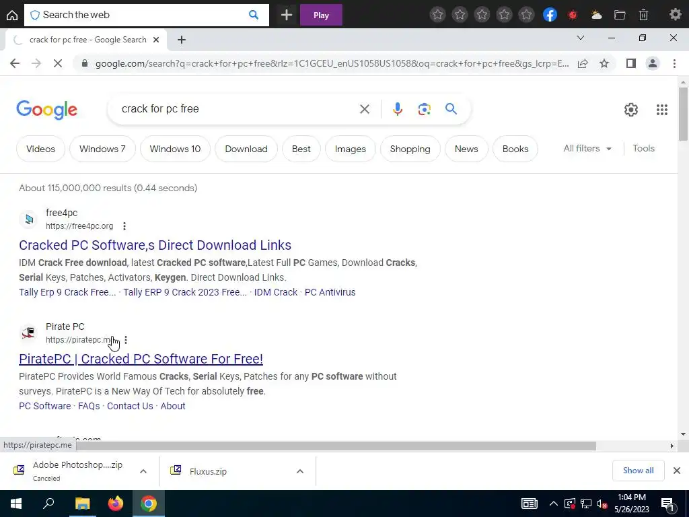Switch to crack for pc free tab
This screenshot has height=517, width=689.
click(x=86, y=40)
